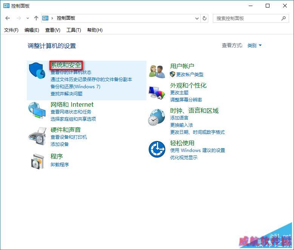Click the Appearance and Personalization monitor icon

[x=157, y=93]
